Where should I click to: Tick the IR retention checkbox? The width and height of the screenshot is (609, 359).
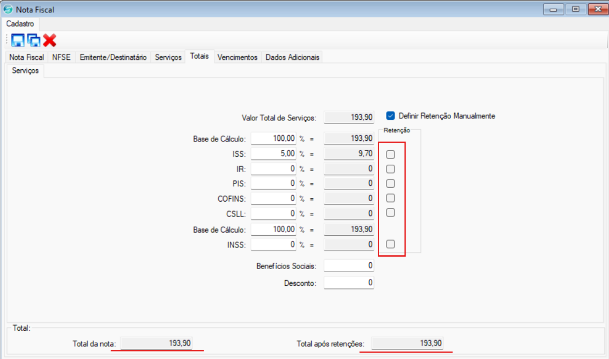pos(391,169)
